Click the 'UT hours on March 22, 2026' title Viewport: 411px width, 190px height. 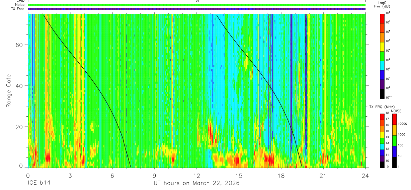pos(196,183)
